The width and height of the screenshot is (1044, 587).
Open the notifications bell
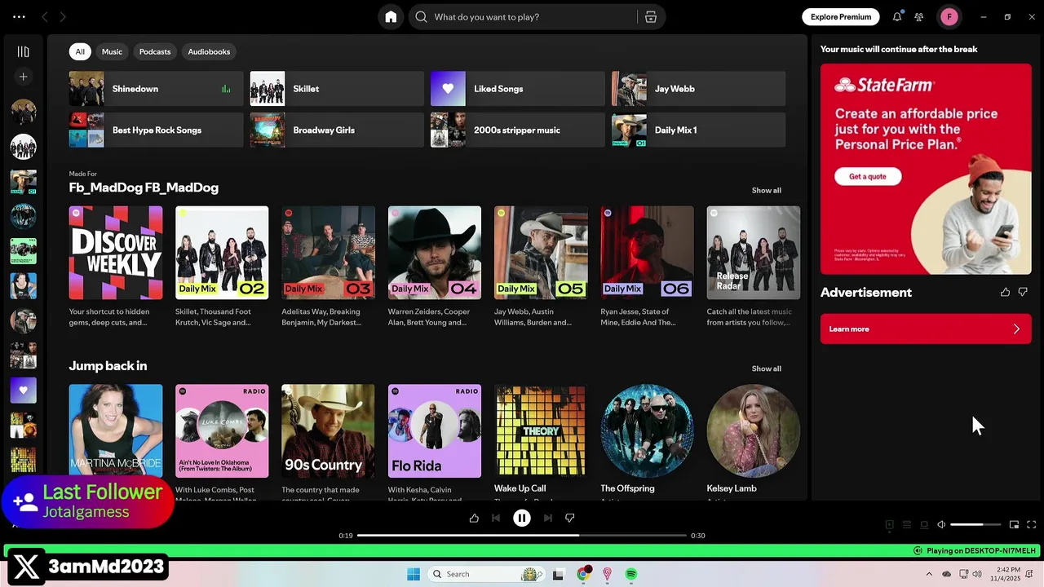(x=897, y=16)
